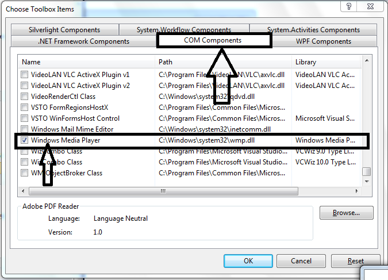
Task: Switch to WPF Components tab
Action: click(324, 41)
